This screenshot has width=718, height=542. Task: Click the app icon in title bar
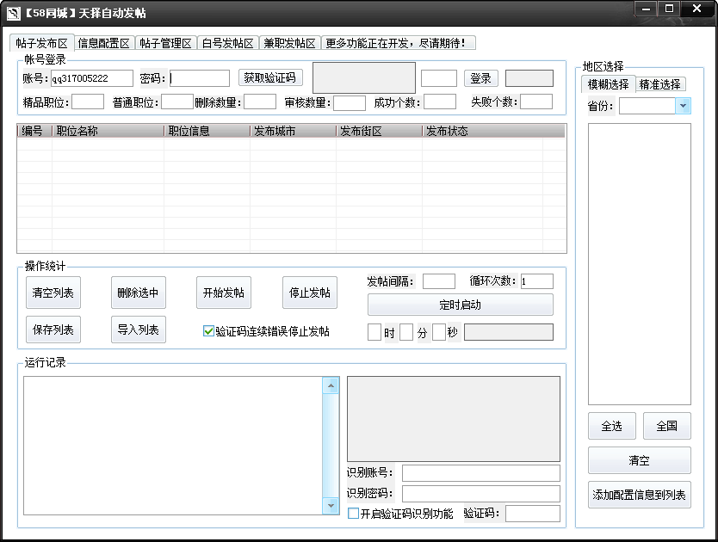(13, 12)
